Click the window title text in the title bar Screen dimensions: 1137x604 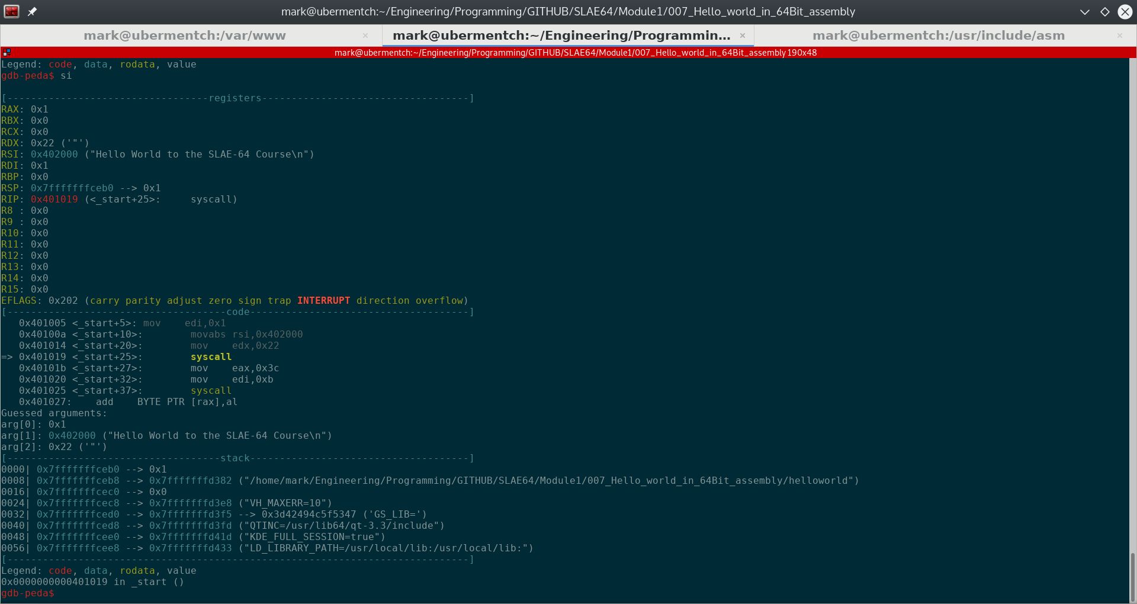click(568, 12)
